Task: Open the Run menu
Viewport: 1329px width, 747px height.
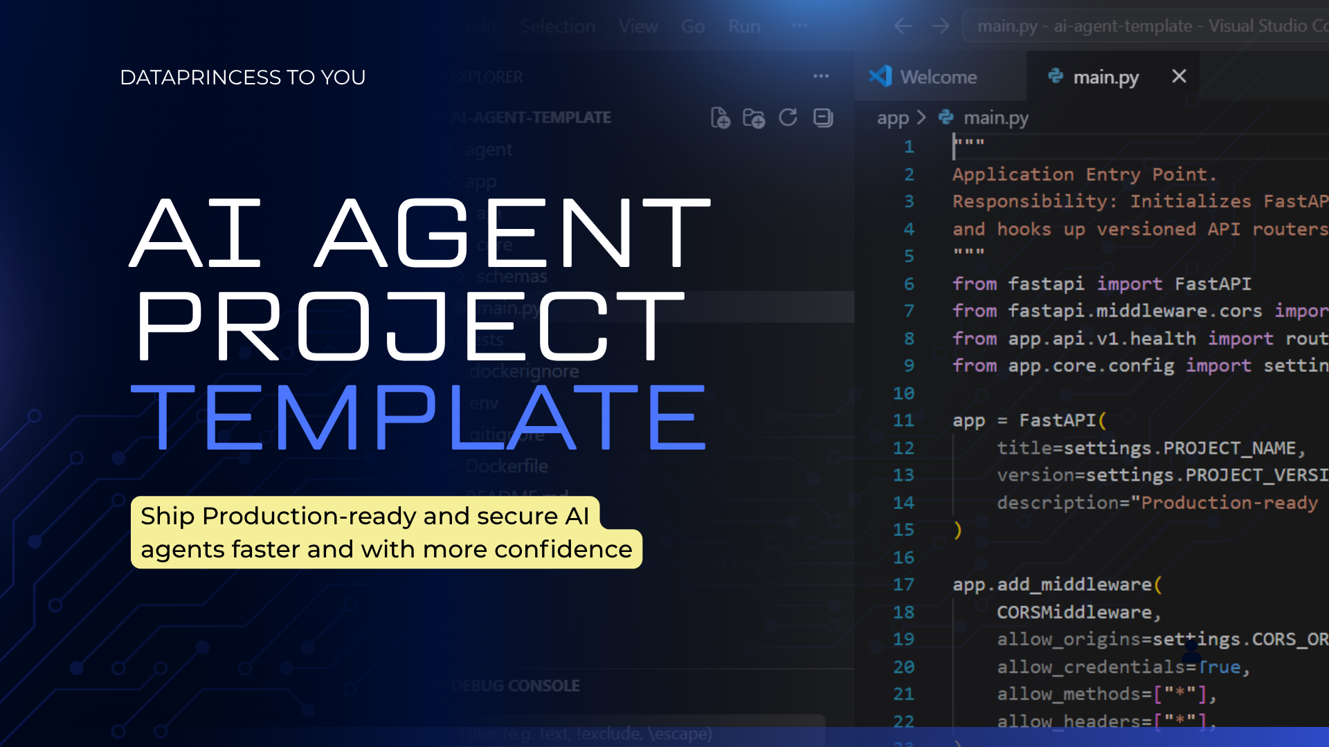Action: pyautogui.click(x=744, y=26)
